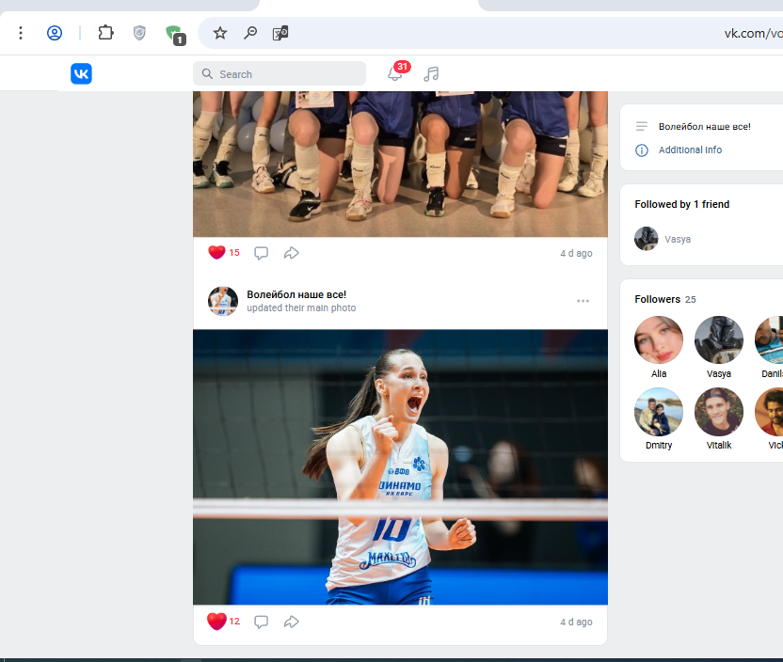Viewport: 783px width, 662px height.
Task: Open the Chrome three-dot menu
Action: [x=21, y=33]
